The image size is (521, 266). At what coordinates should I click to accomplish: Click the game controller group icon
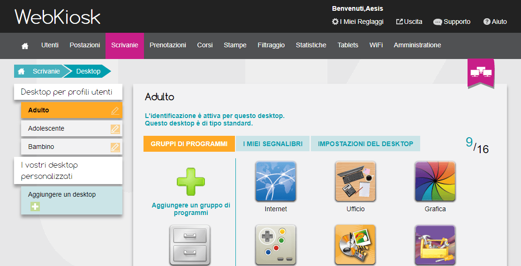[x=276, y=245]
